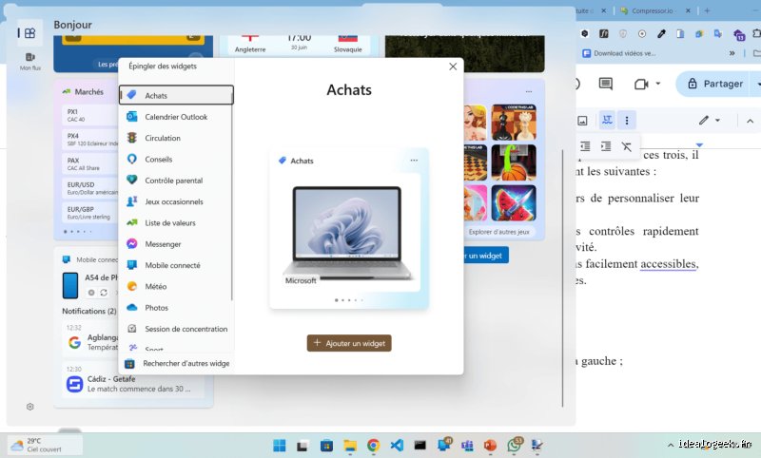Click the EUR/USD market row
761x458 pixels.
(90, 188)
